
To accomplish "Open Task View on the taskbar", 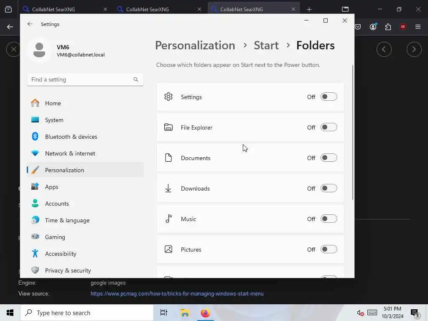I will tap(164, 313).
